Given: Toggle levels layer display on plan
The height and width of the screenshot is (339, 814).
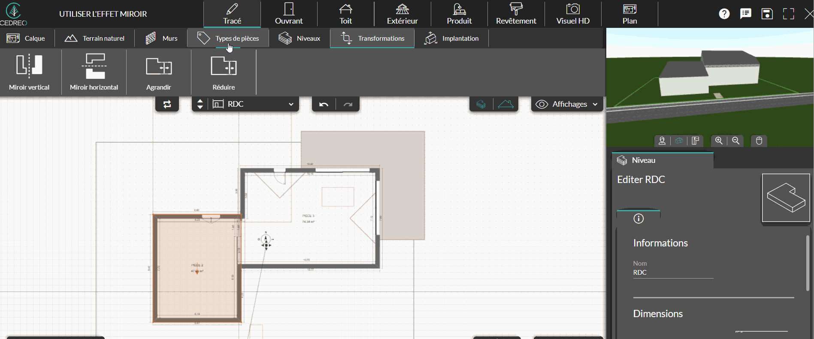Looking at the screenshot, I should tap(481, 104).
